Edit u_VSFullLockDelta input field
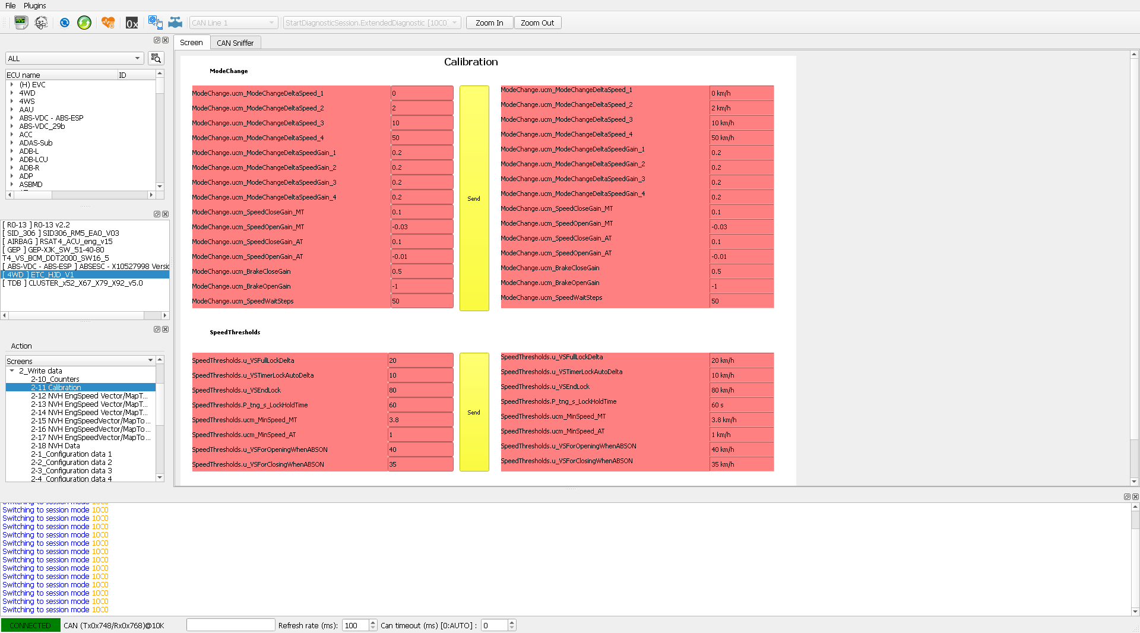This screenshot has height=633, width=1140. pos(420,360)
